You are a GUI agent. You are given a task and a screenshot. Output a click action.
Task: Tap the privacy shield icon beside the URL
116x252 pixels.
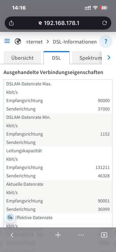(40, 23)
